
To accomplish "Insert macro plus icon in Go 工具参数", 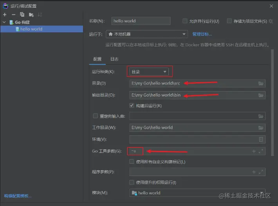I will 254,151.
